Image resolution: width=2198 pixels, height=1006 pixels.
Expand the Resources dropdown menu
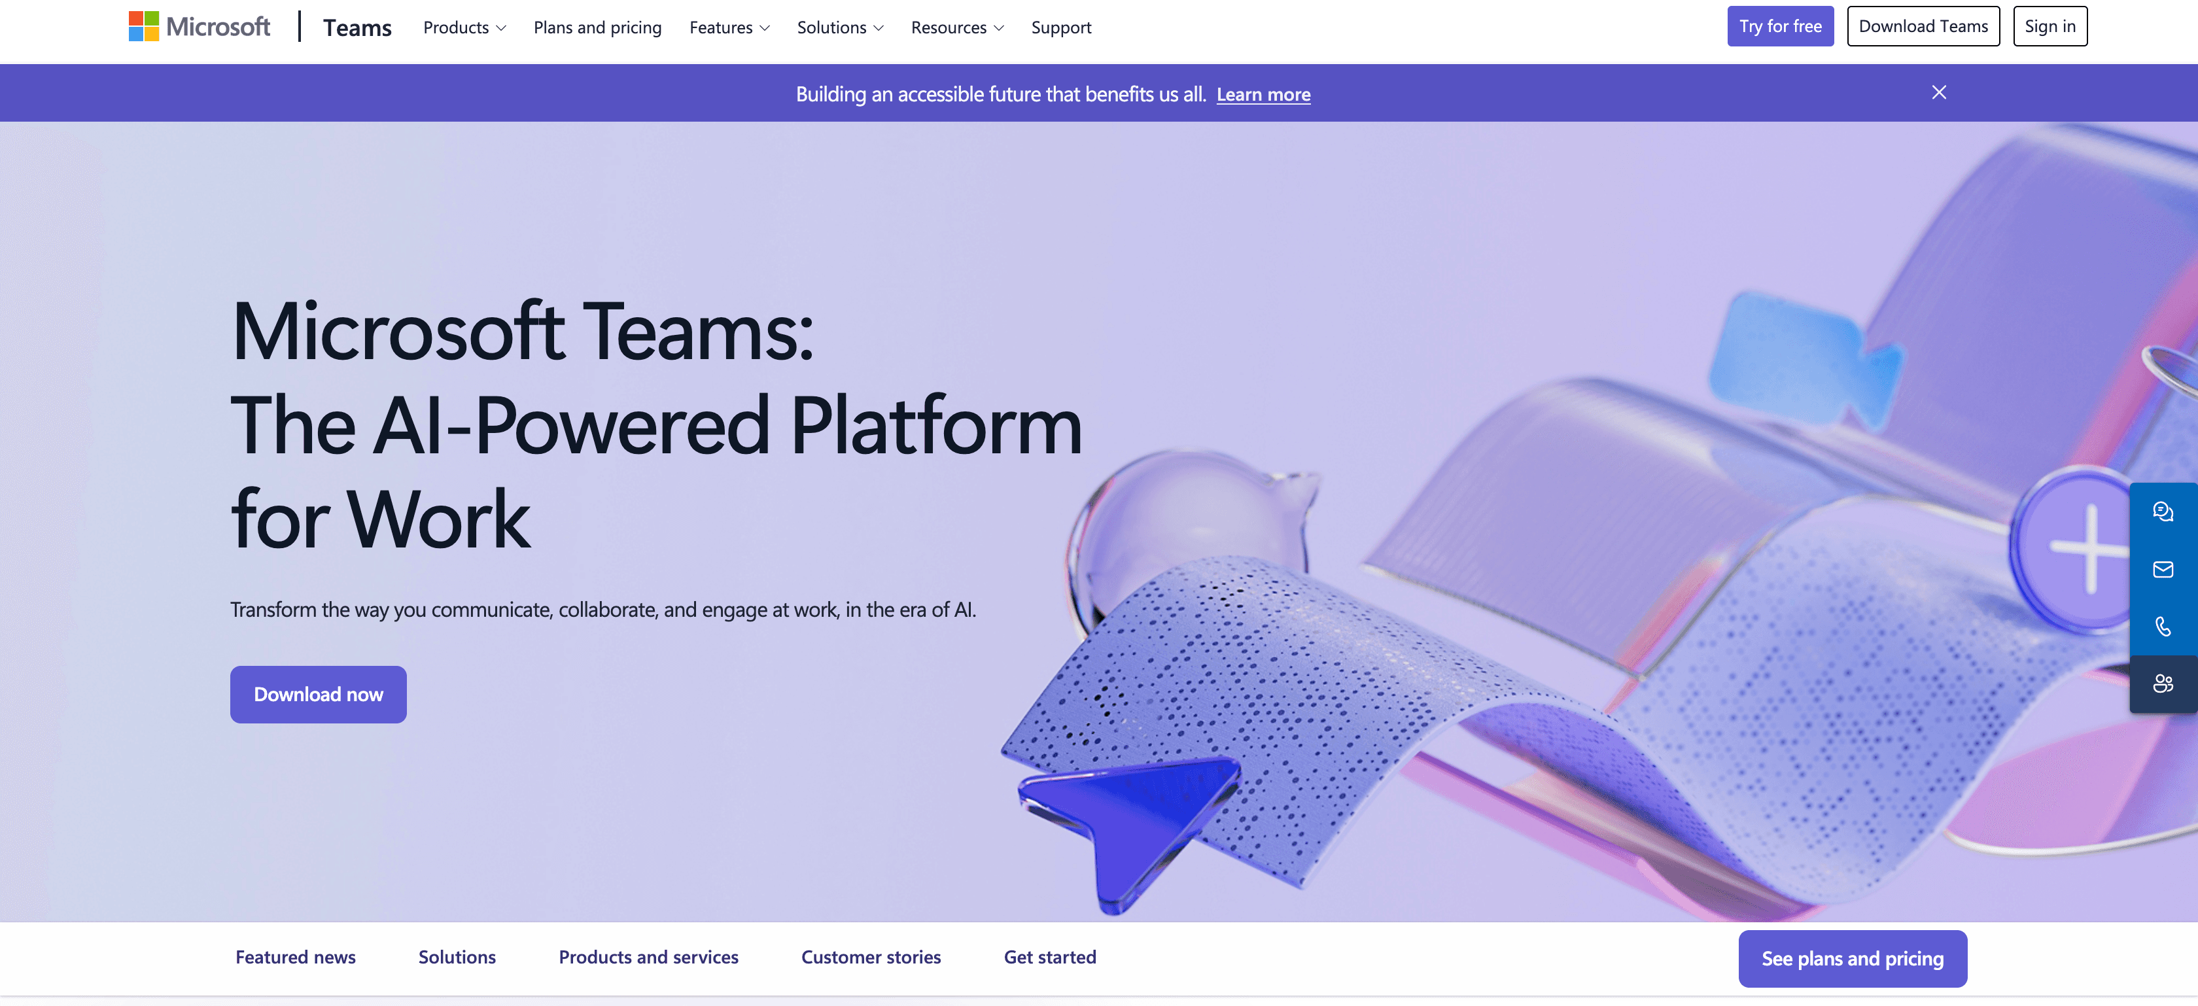point(957,27)
